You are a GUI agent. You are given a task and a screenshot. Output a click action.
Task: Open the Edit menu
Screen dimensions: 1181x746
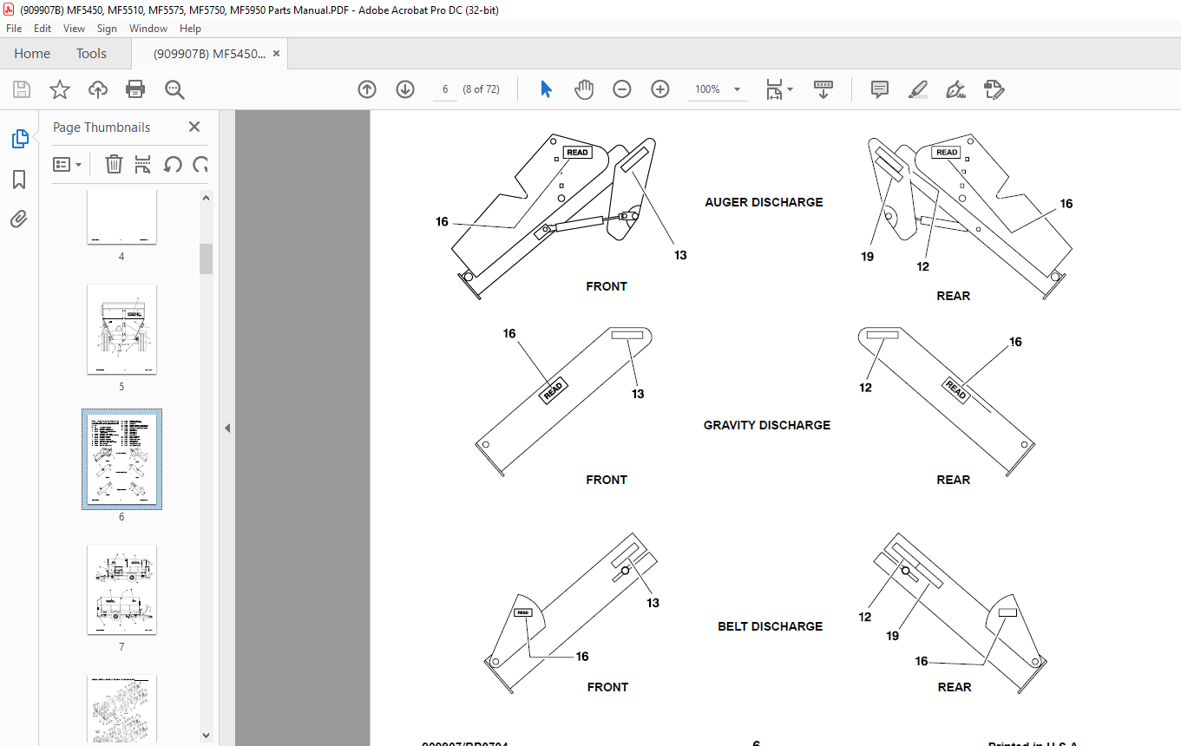click(43, 29)
